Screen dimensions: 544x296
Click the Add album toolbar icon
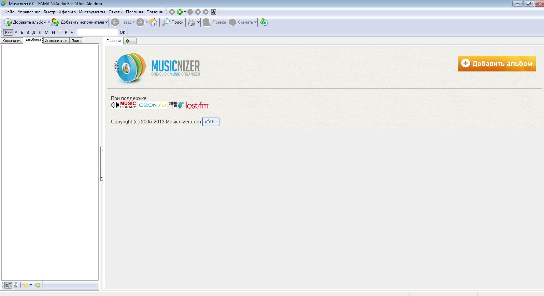click(8, 22)
